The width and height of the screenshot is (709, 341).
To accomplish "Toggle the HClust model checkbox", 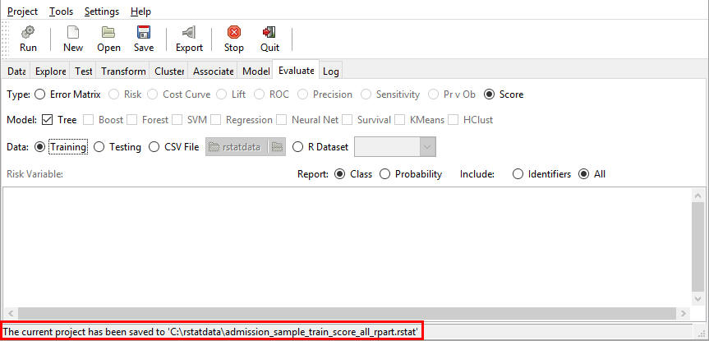I will coord(453,120).
